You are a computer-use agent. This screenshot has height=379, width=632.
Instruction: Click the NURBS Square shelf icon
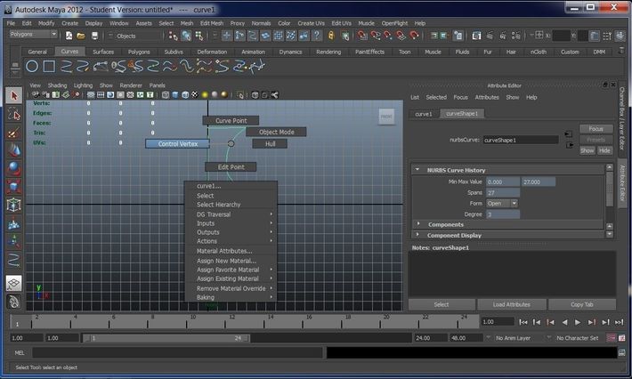click(49, 67)
